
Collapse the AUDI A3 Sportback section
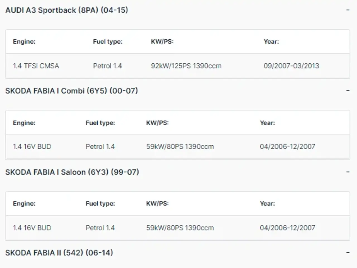pos(348,10)
